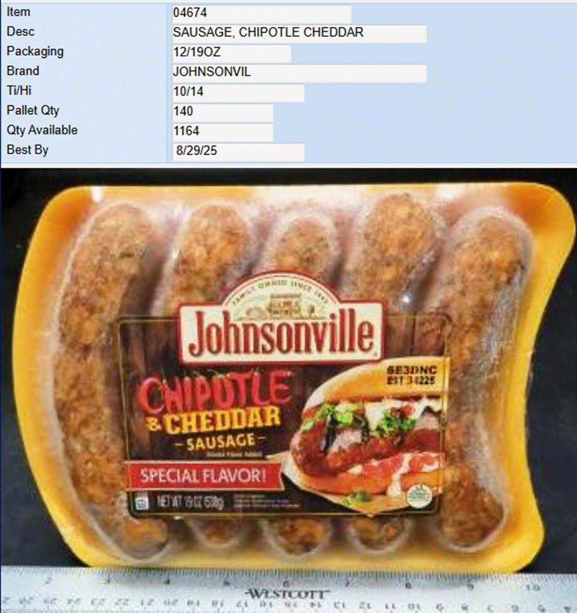The image size is (577, 613).
Task: Click the Brand label text
Action: [23, 71]
